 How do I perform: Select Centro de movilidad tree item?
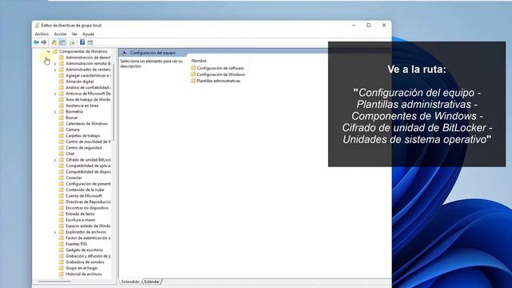click(x=88, y=142)
